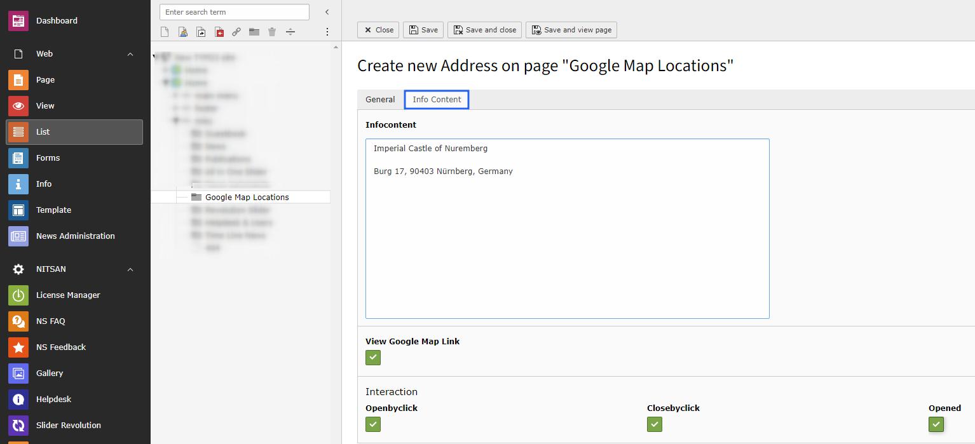
Task: Click the "Create new Address" page heading
Action: tap(545, 65)
